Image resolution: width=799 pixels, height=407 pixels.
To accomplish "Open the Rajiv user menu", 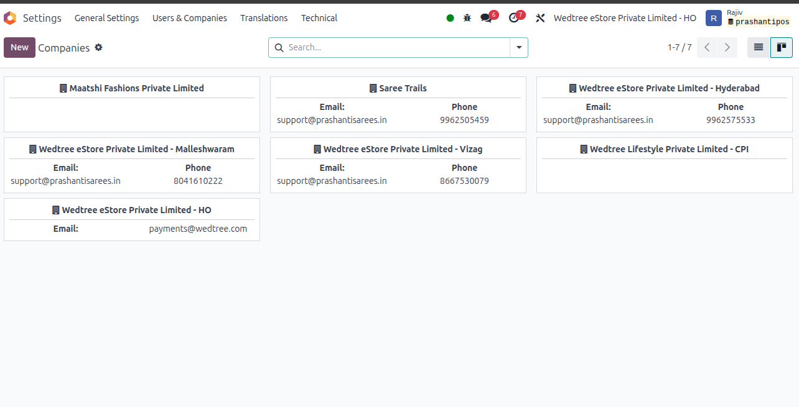I will point(749,18).
